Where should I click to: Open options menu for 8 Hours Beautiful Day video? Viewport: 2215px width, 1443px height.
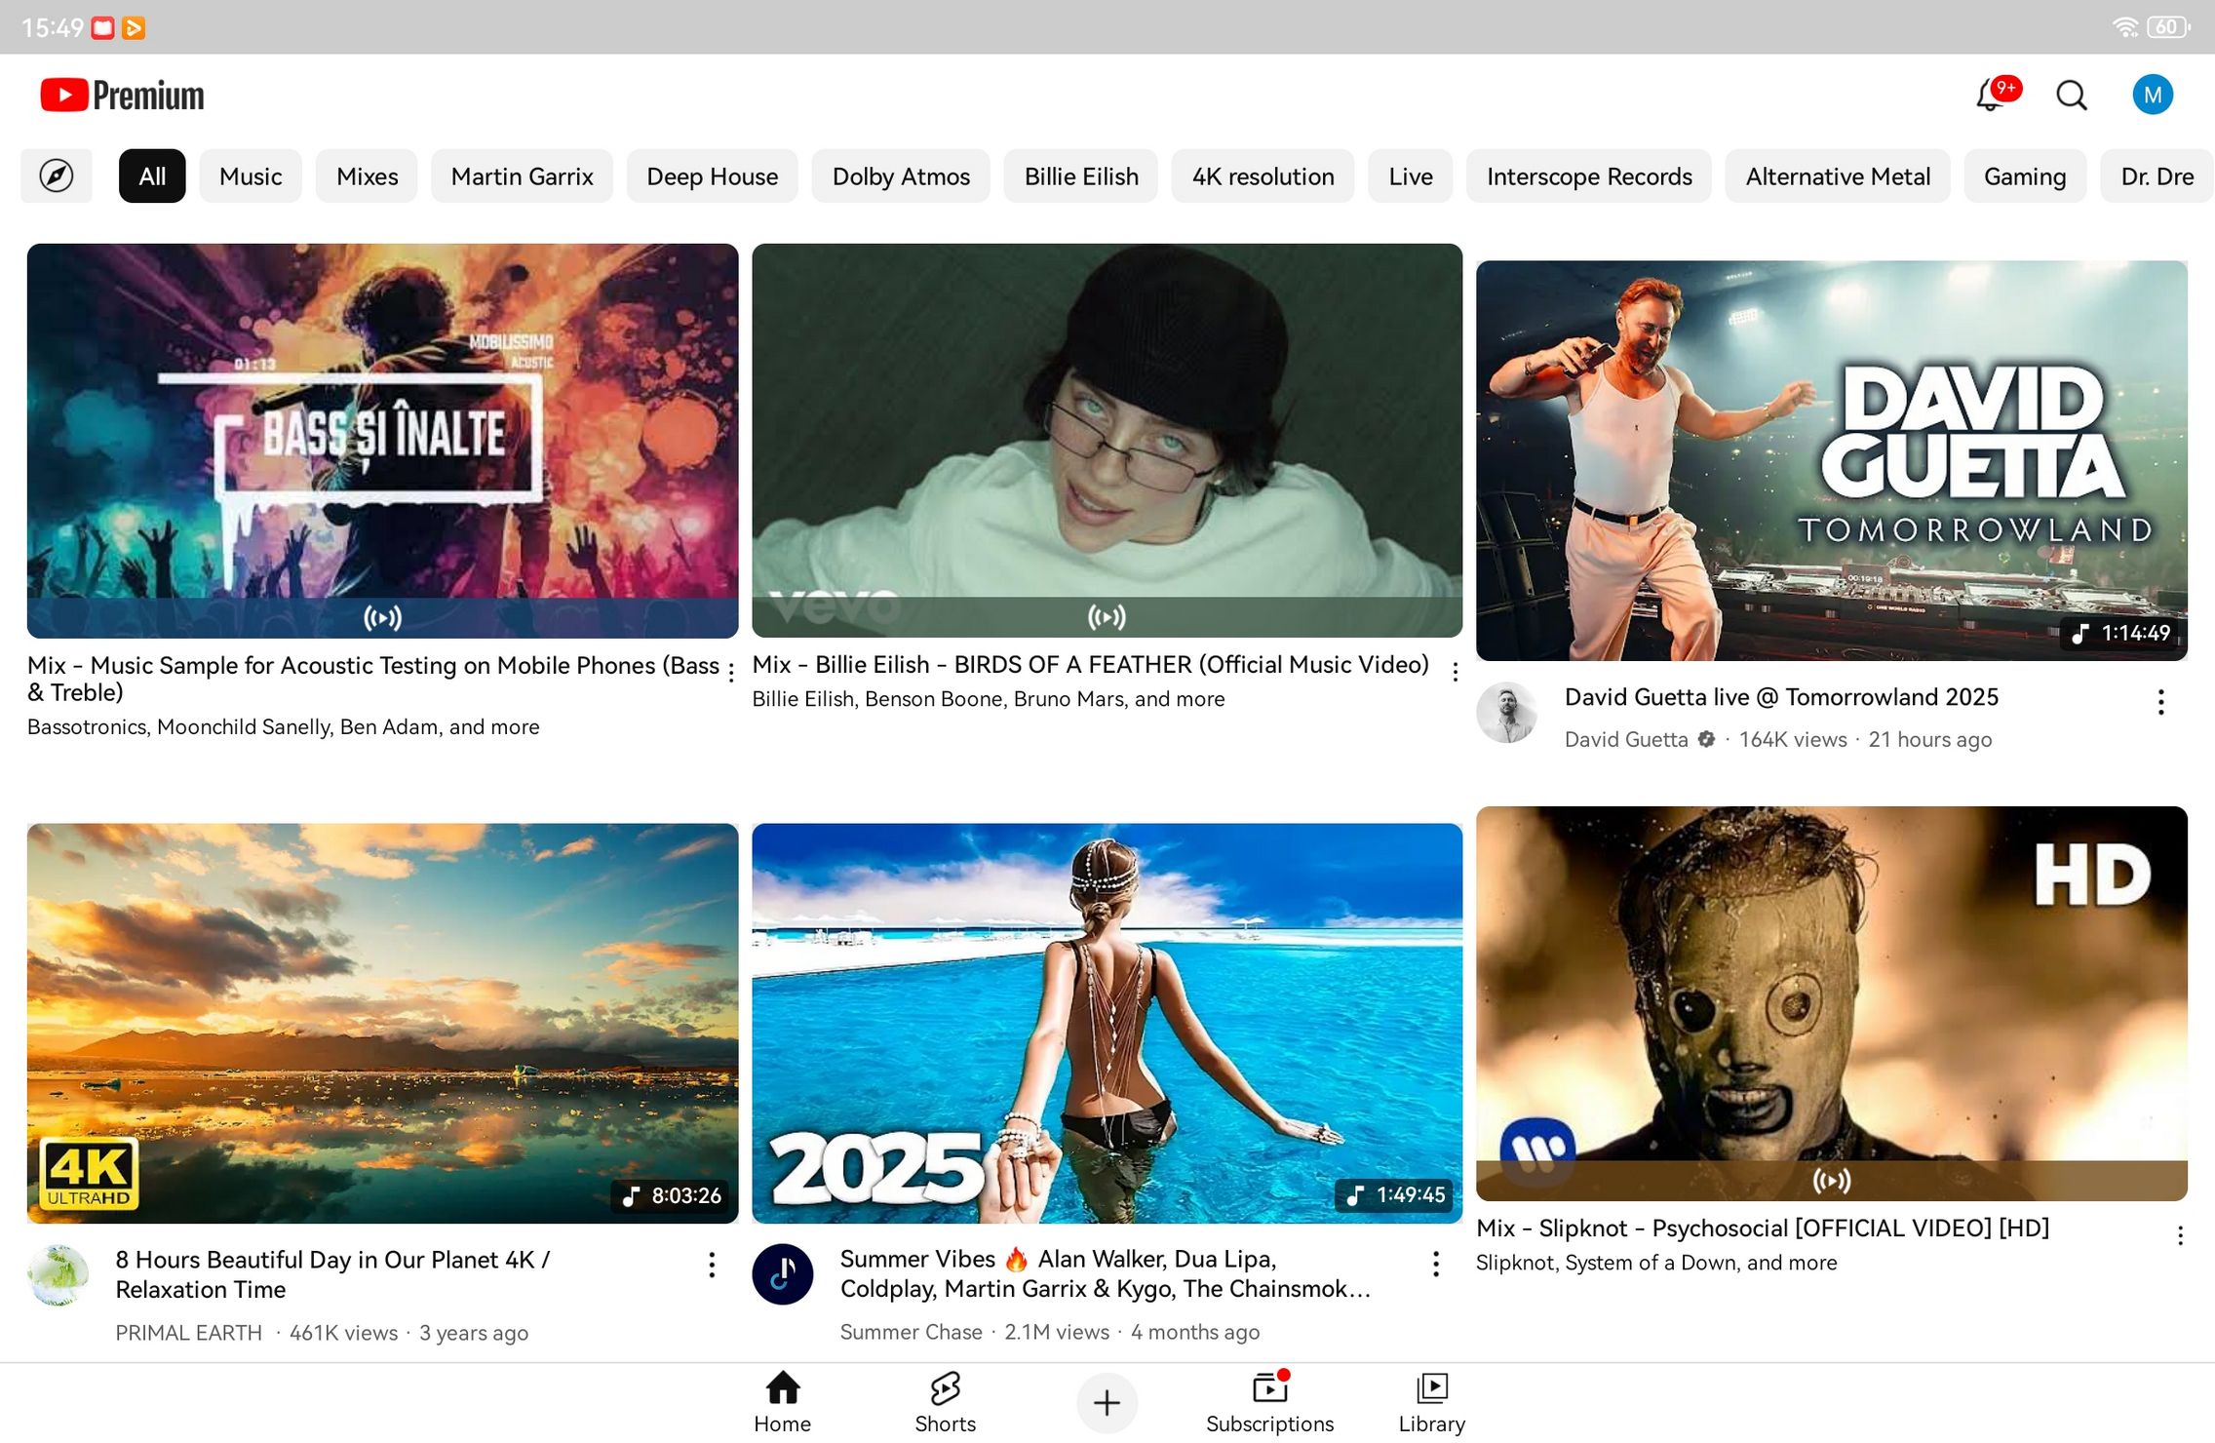(x=712, y=1265)
